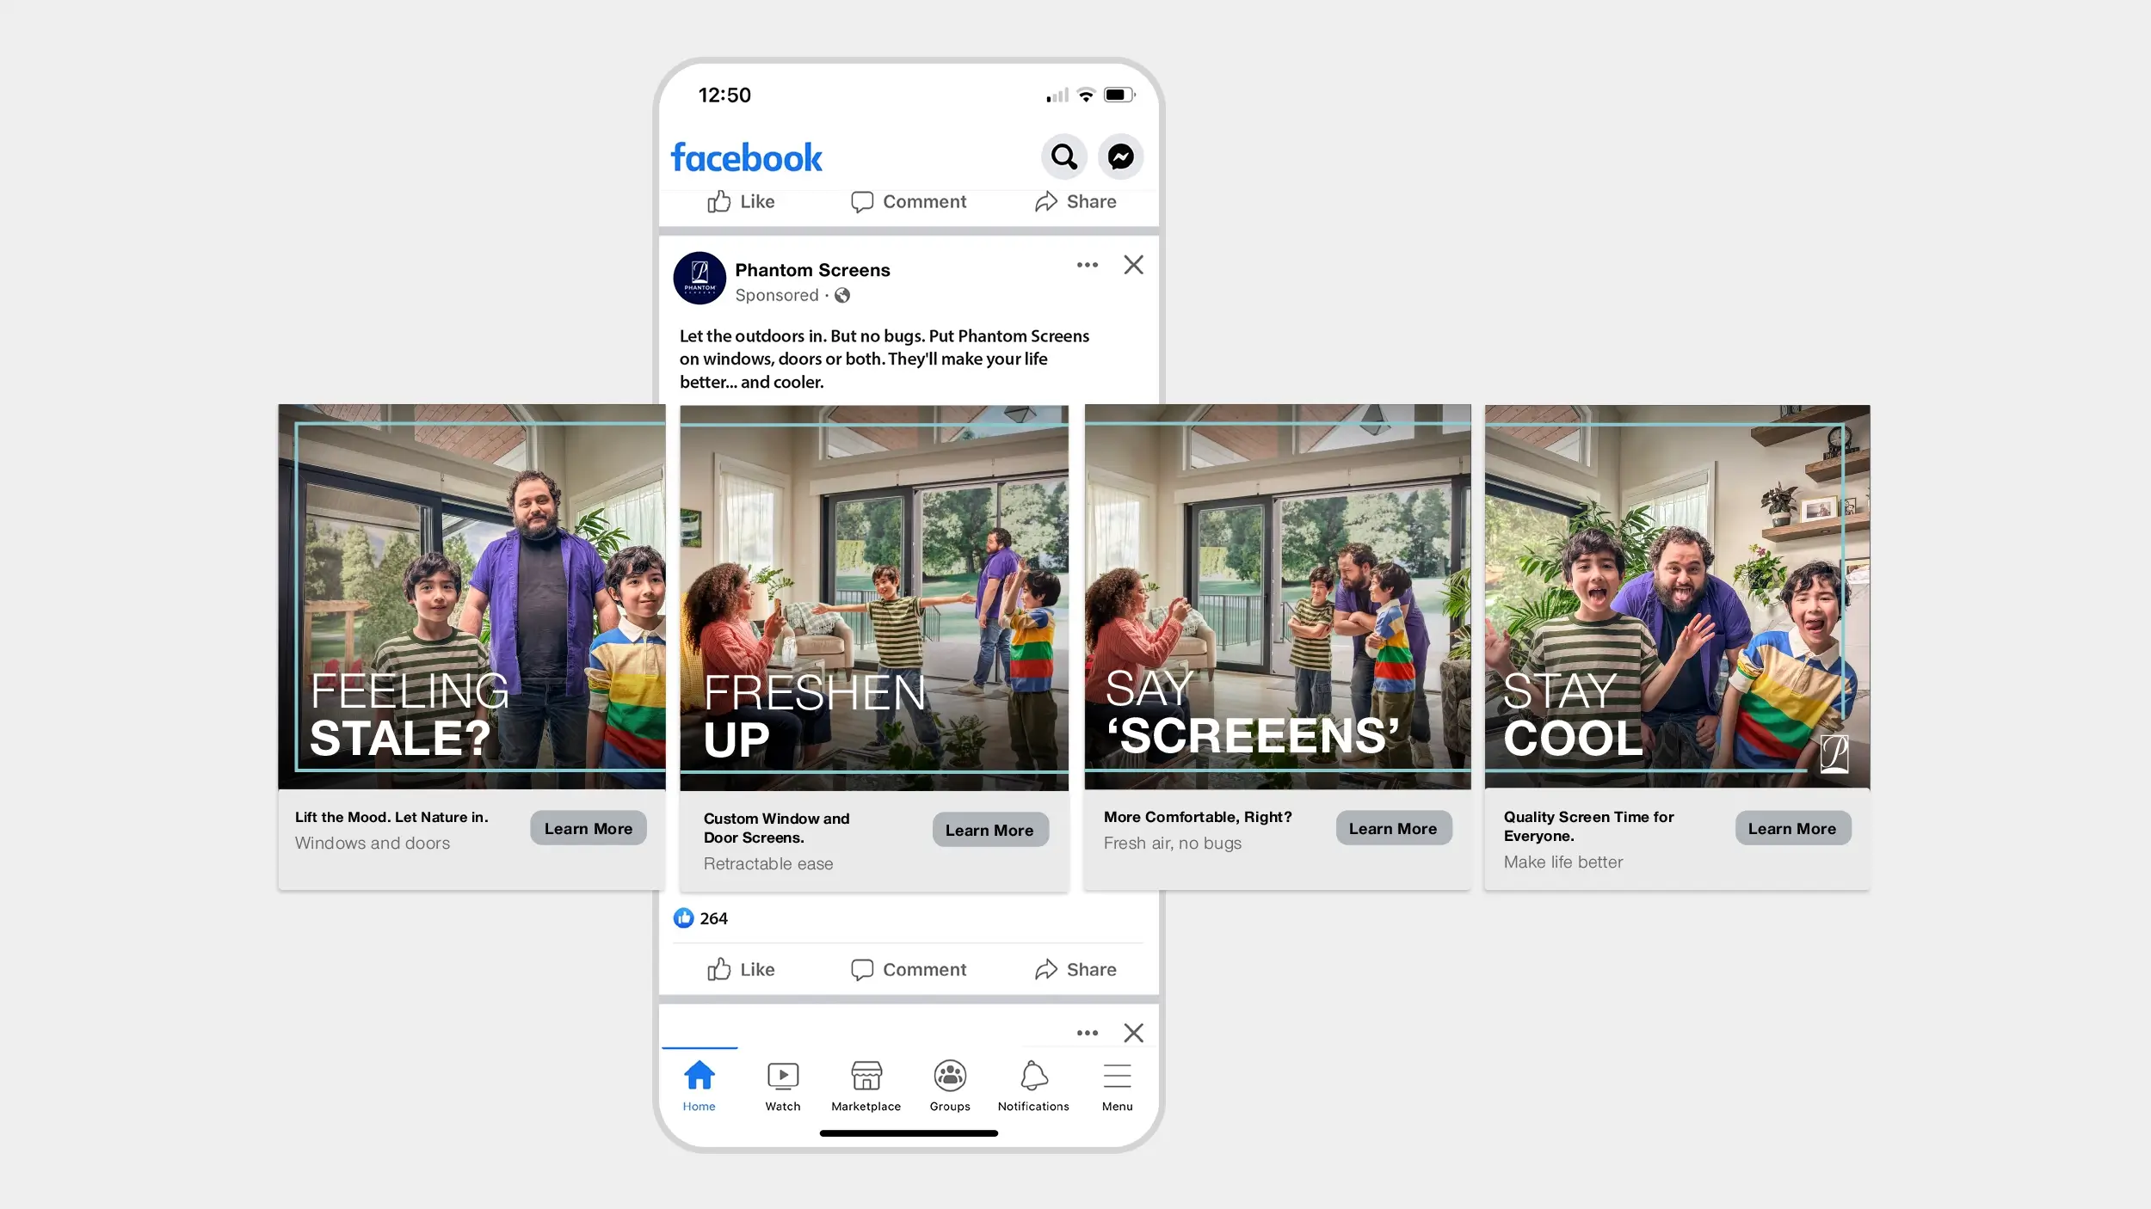
Task: Open Messenger chat icon
Action: (1120, 156)
